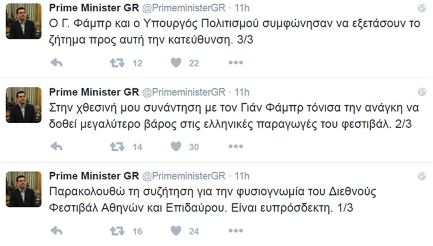Reply to the 3/3 tweet
Viewport: 433px width, 246px height.
[x=57, y=63]
